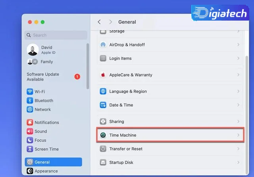Expand the Transfer or Reset chevron

pos(238,149)
